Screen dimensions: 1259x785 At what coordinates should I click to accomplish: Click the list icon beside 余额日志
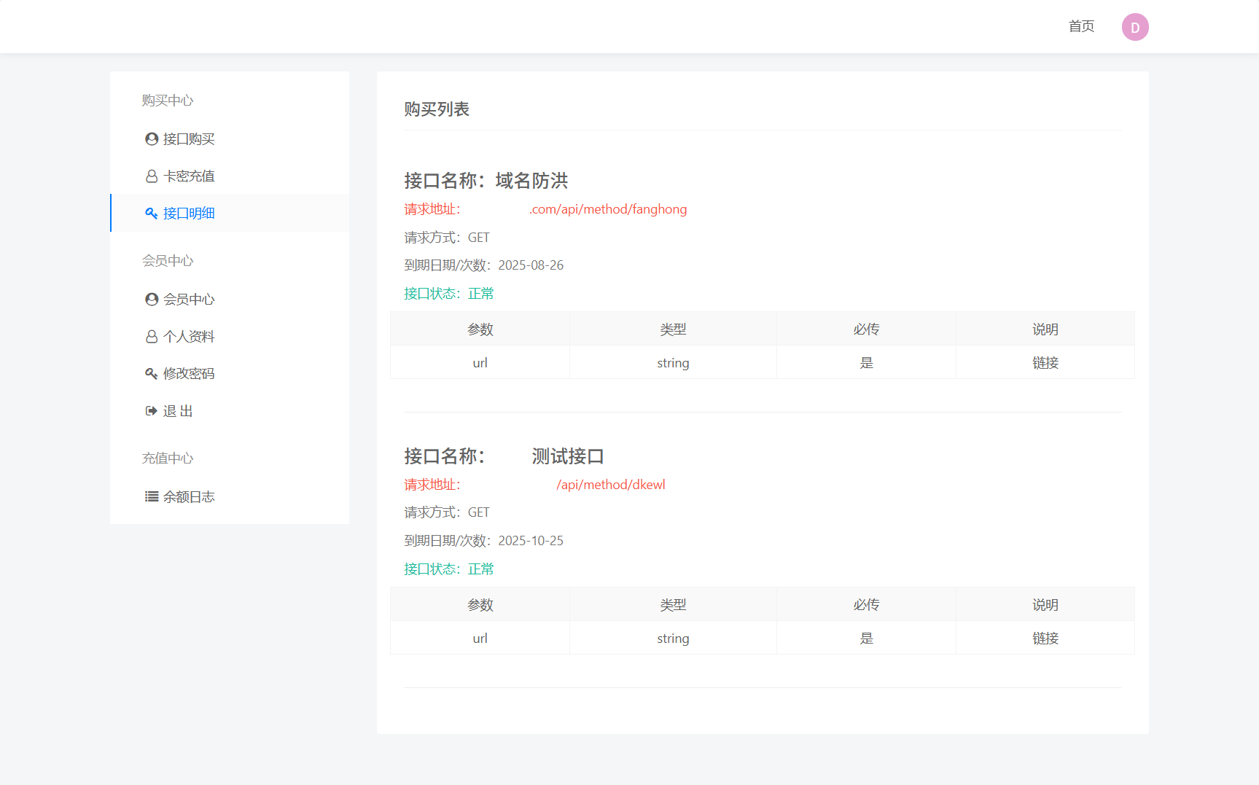coord(152,496)
